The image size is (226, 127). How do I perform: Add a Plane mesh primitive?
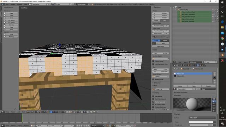(11, 13)
